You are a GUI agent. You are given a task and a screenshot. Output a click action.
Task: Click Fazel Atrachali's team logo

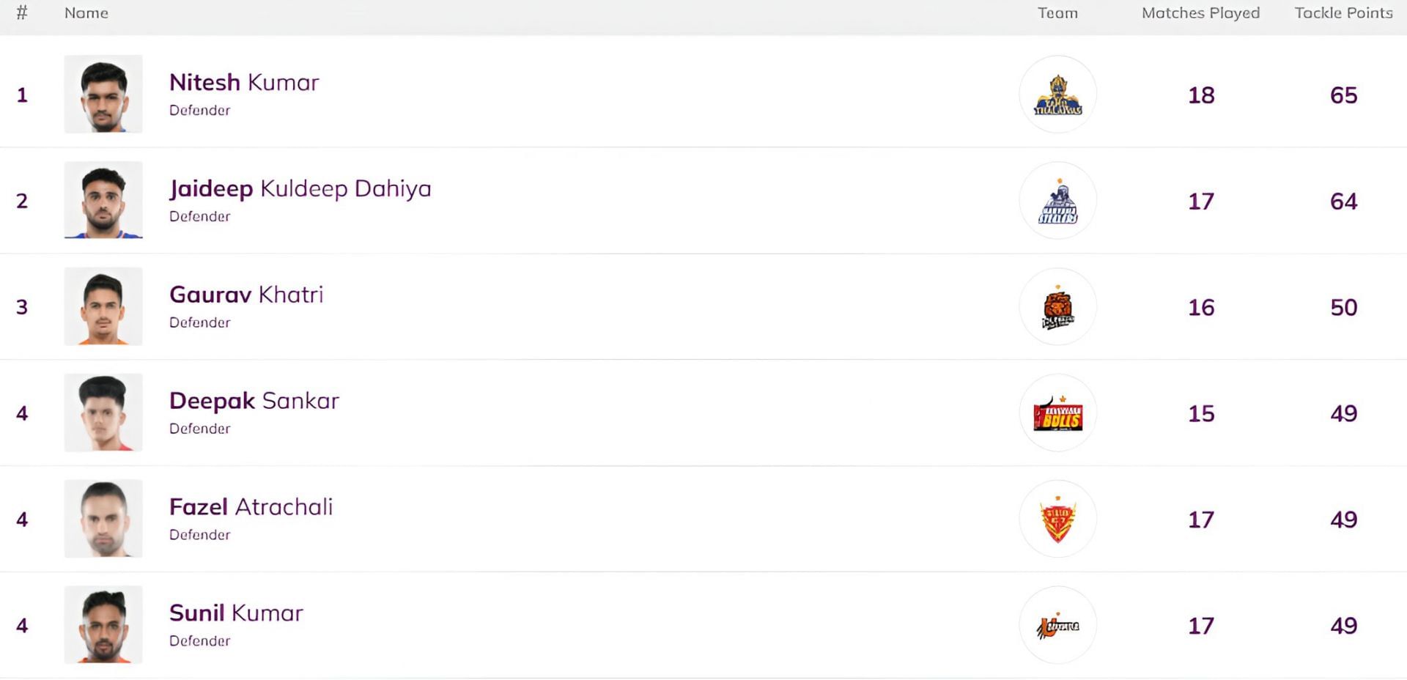click(1057, 520)
